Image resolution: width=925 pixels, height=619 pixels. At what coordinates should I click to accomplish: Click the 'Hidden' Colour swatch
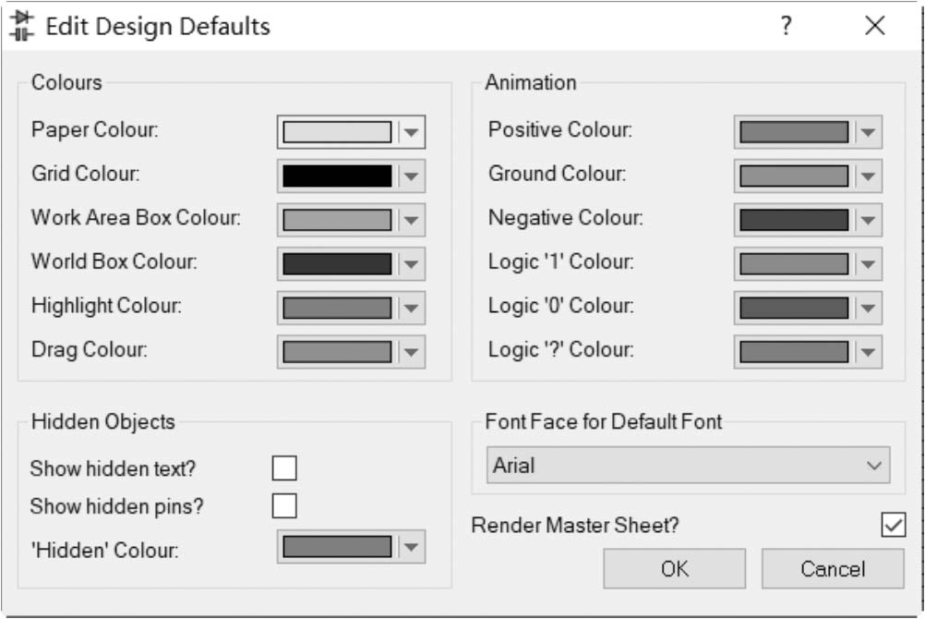tap(337, 547)
